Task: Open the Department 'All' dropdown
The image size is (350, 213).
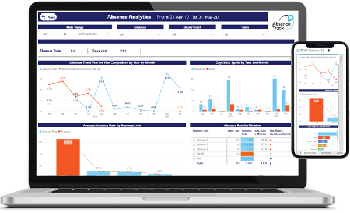Action: point(192,34)
